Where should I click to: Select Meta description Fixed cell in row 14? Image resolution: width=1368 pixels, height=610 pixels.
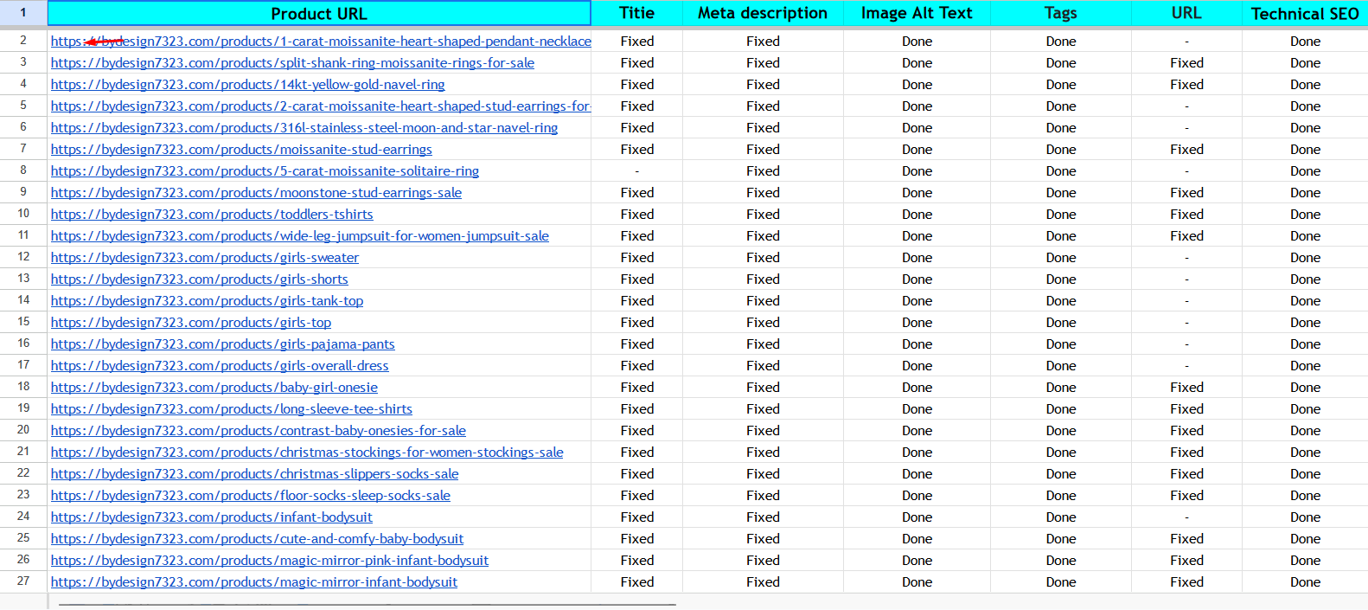click(763, 301)
